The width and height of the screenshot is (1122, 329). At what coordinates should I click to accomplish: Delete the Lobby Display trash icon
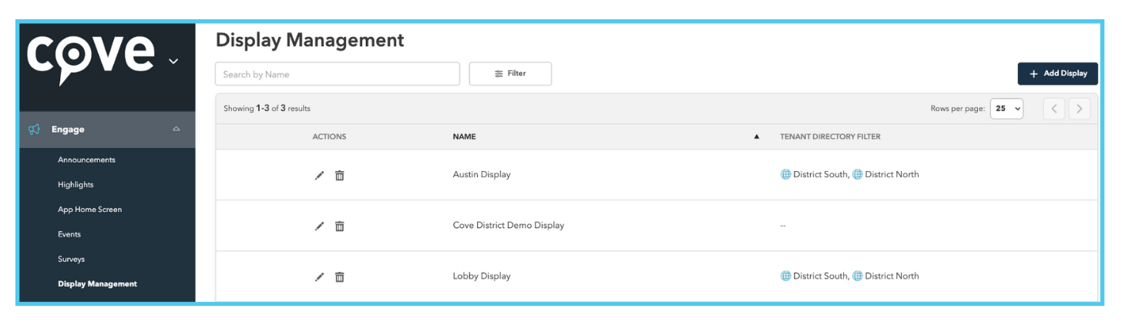coord(340,277)
